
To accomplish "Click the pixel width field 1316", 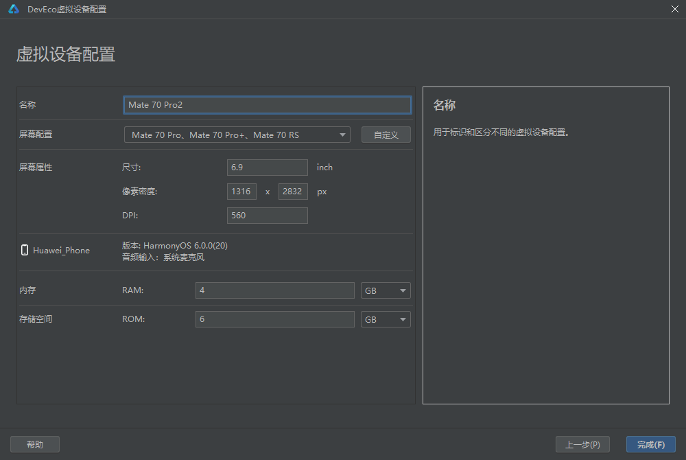I will click(x=241, y=192).
